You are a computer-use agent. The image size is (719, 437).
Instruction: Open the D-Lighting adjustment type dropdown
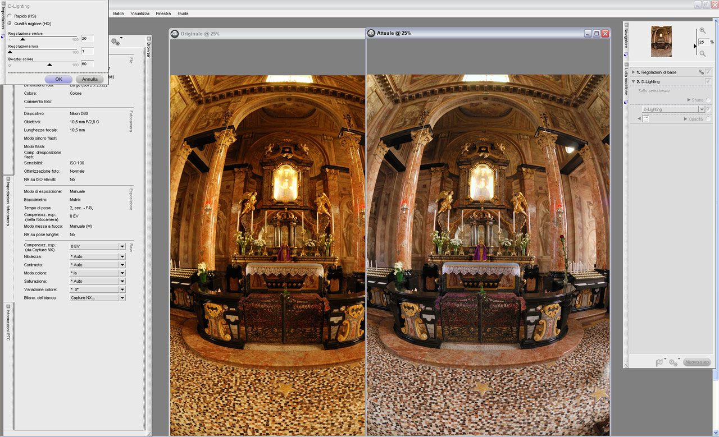coord(673,109)
